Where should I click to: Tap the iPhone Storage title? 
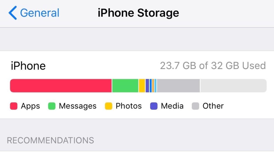point(138,13)
